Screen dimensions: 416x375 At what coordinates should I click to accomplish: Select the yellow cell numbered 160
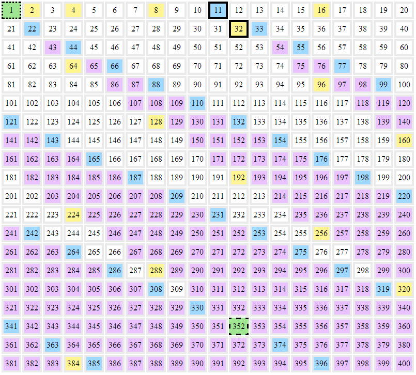pos(404,140)
